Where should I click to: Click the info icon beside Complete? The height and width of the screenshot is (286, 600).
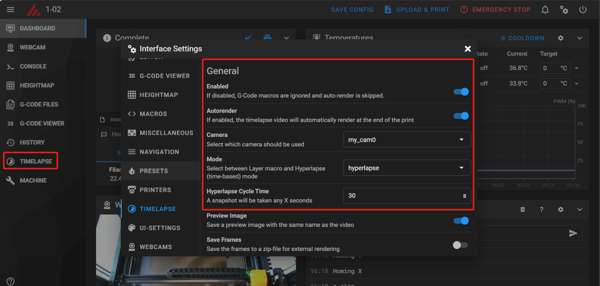pyautogui.click(x=107, y=38)
